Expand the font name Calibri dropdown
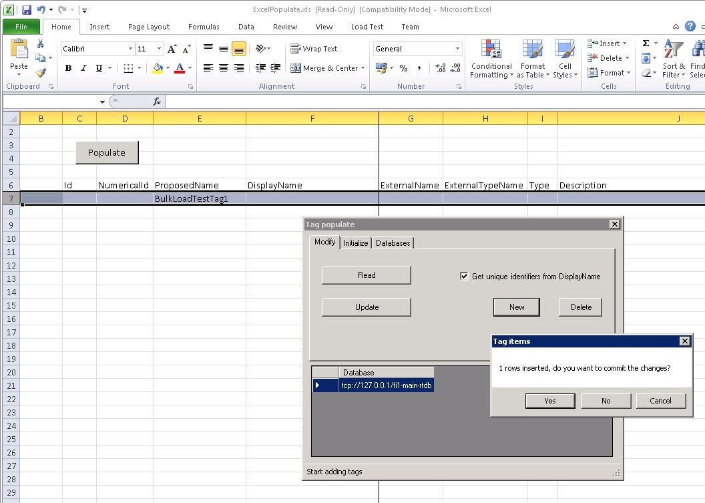 pos(130,49)
